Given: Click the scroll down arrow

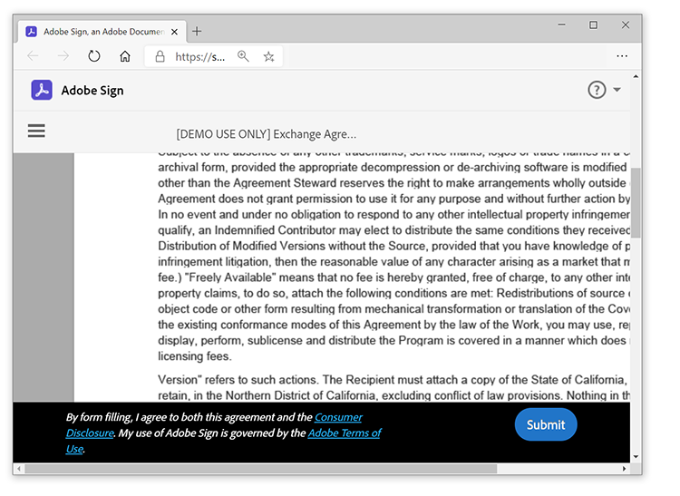Looking at the screenshot, I should point(636,456).
